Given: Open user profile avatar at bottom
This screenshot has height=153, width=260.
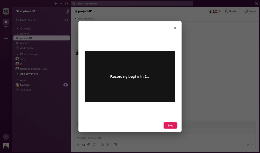Looking at the screenshot, I should pyautogui.click(x=6, y=146).
